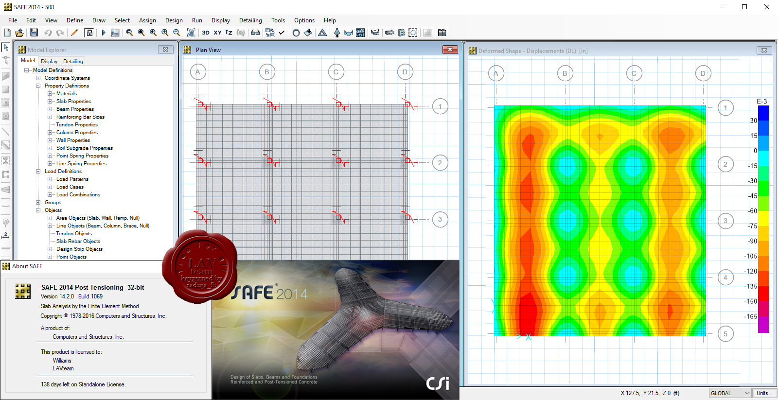This screenshot has height=400, width=778.
Task: Select Soil Subgrade Properties tree item
Action: pos(85,148)
